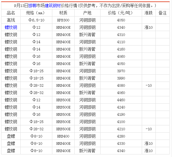
Task: Click the HRB400 material cell for 盘螺
Action: (63, 136)
